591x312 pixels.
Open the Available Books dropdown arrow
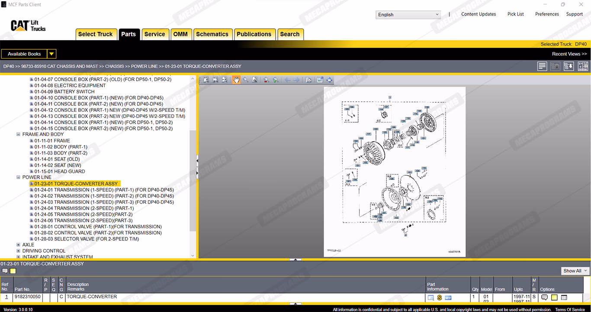[51, 54]
